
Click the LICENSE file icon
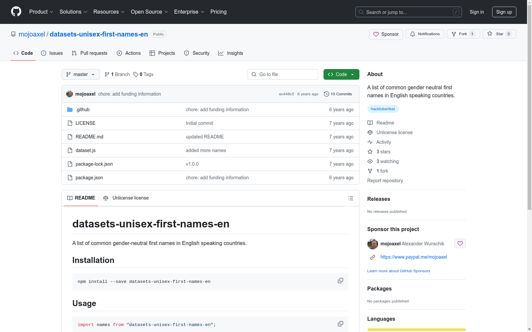click(x=70, y=123)
